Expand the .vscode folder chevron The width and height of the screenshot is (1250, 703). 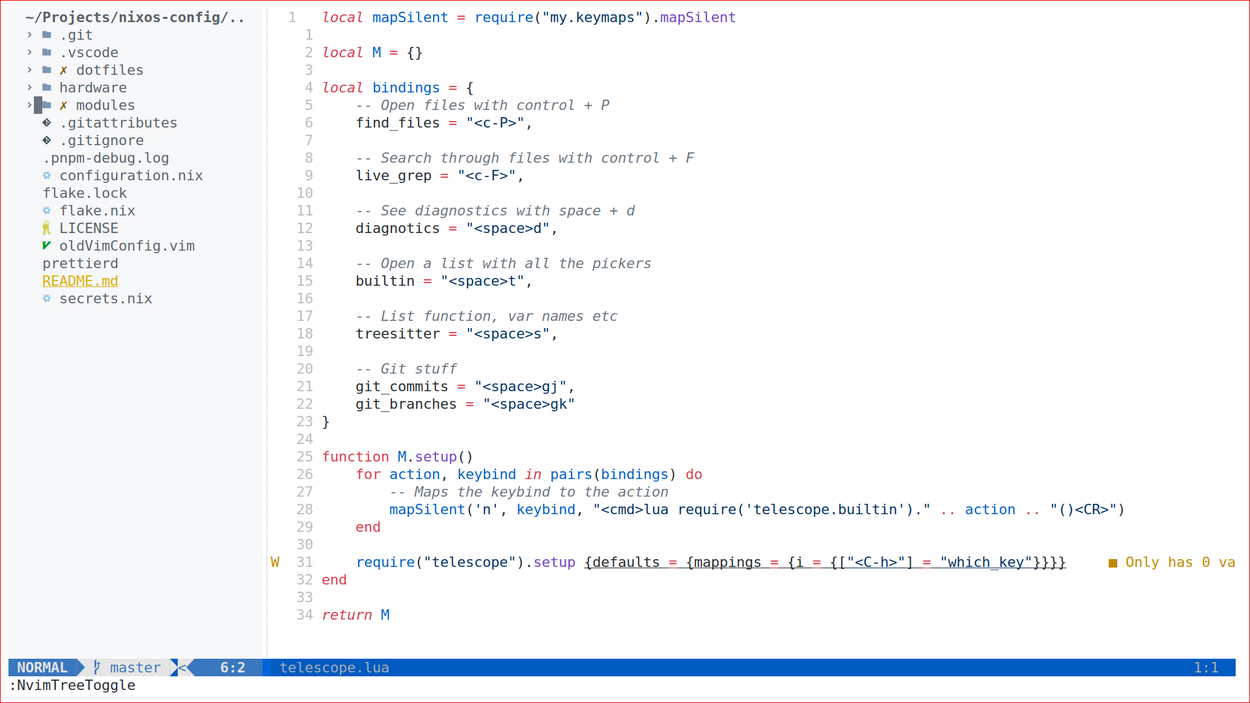click(x=29, y=52)
